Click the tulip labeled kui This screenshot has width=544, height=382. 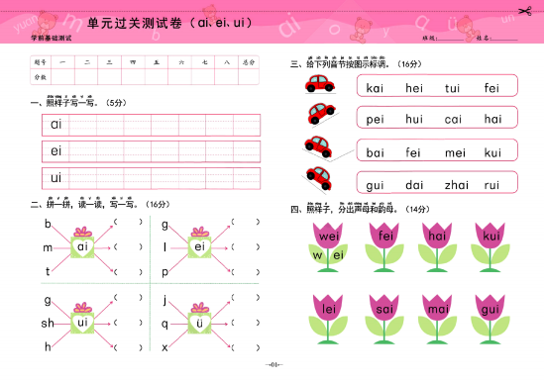point(490,247)
